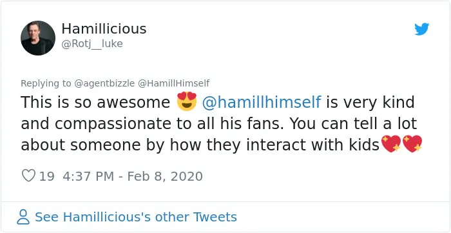Viewport: 451px width, 233px height.
Task: Click the word 'compassionate' in the tweet
Action: [113, 124]
